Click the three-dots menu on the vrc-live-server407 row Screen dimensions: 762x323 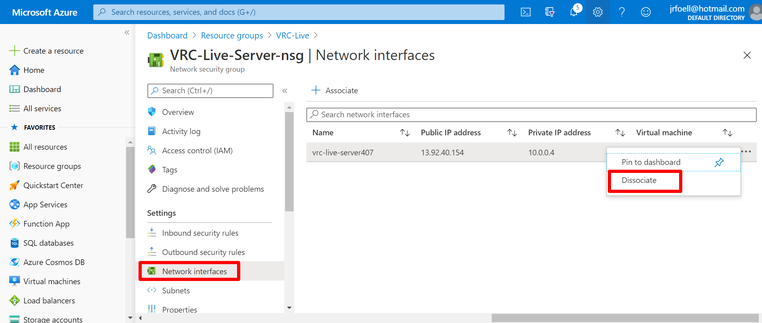746,152
